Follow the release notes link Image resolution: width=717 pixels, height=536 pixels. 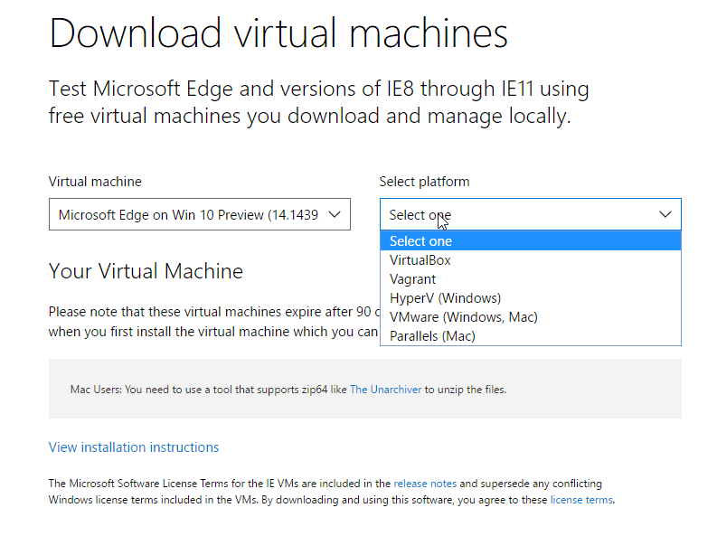tap(425, 484)
